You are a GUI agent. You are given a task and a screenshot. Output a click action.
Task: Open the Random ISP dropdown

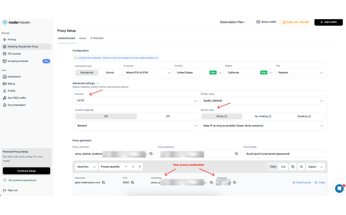click(x=137, y=126)
